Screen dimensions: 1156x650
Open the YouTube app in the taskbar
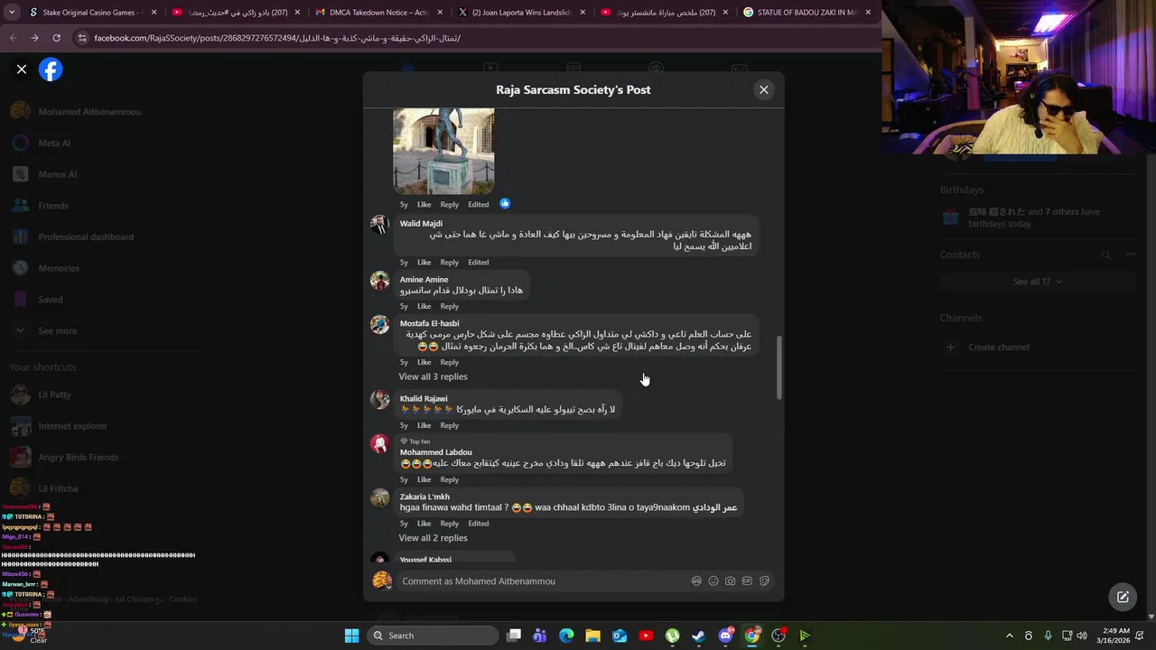coord(646,636)
